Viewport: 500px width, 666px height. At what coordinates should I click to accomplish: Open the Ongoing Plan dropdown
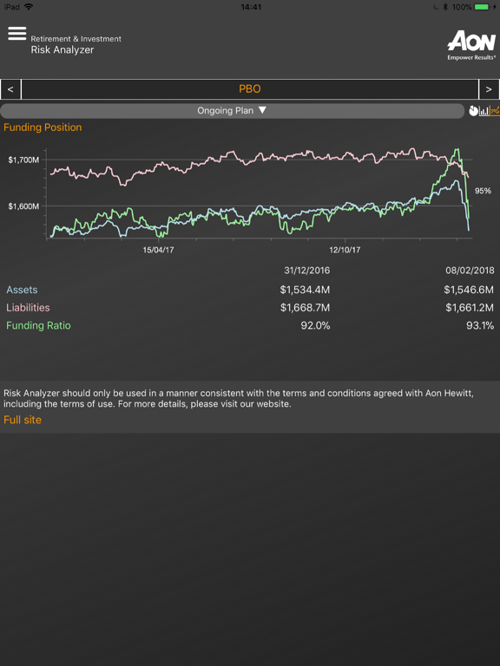click(232, 111)
